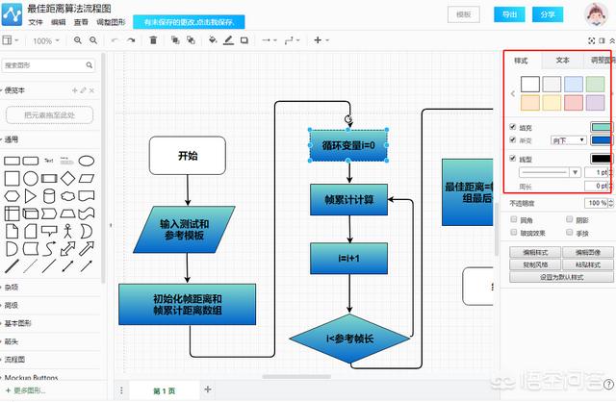
Task: Toggle the 填充 fill checkbox
Action: pyautogui.click(x=513, y=127)
